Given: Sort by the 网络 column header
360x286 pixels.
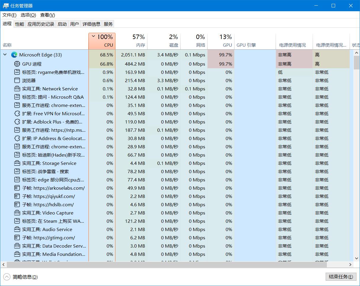Looking at the screenshot, I should pyautogui.click(x=194, y=41).
